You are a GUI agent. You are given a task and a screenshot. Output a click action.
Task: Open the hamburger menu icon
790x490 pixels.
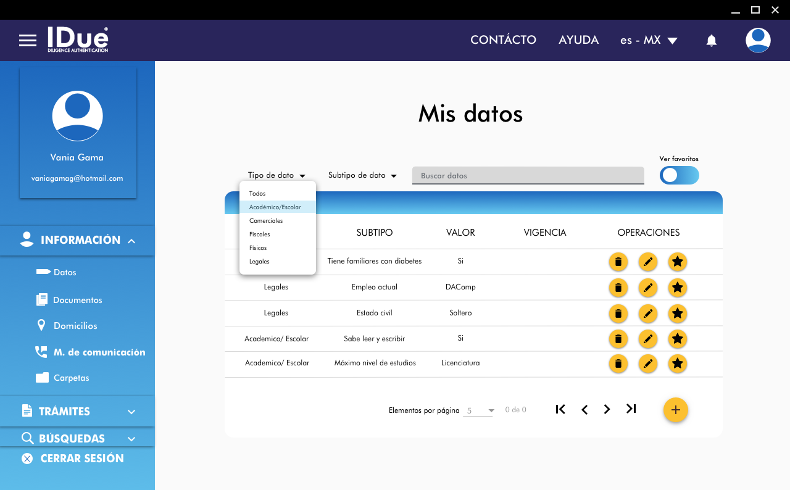point(28,41)
